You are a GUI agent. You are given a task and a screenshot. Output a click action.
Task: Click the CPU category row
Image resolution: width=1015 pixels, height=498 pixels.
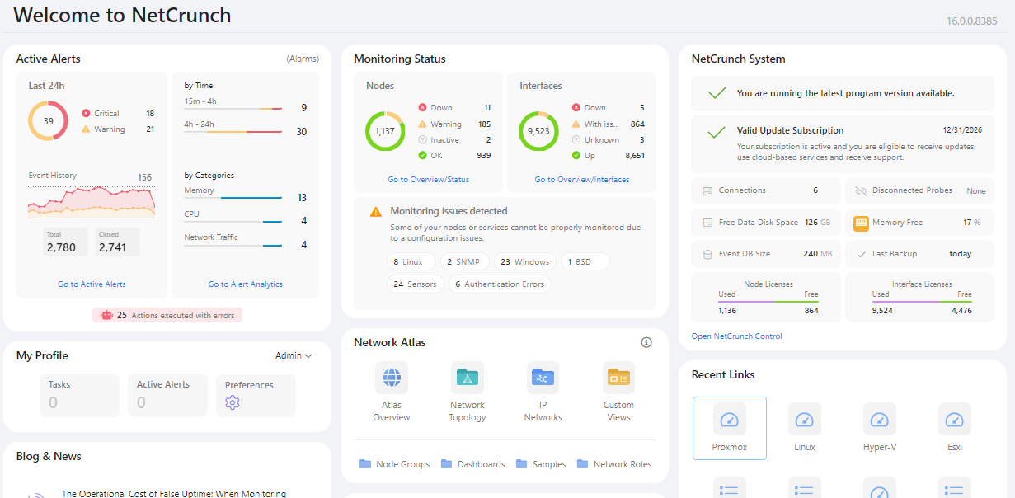tap(246, 218)
